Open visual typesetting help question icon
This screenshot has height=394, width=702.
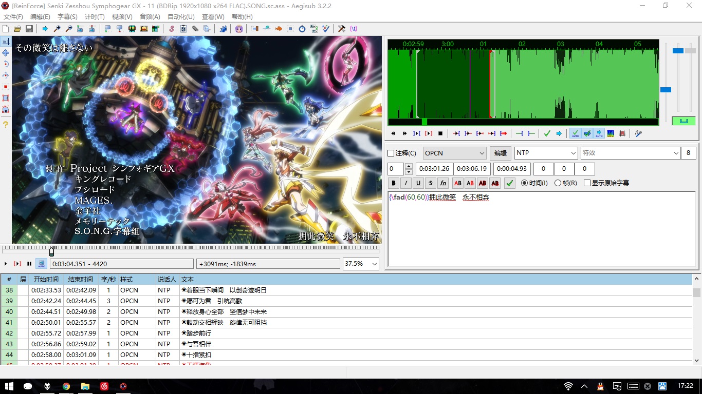point(6,125)
